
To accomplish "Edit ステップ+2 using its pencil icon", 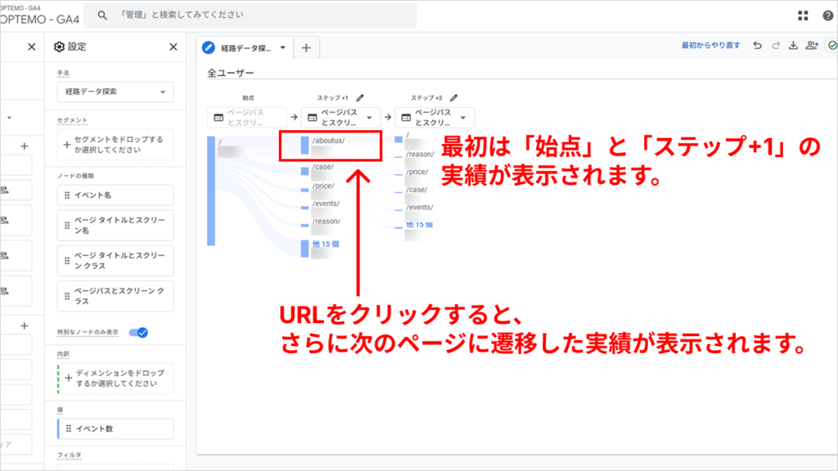I will (x=453, y=98).
